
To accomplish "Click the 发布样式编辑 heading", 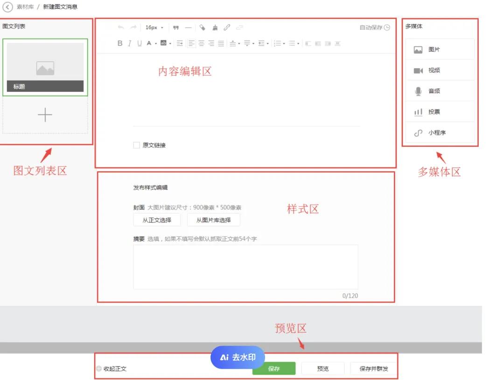I will 150,187.
